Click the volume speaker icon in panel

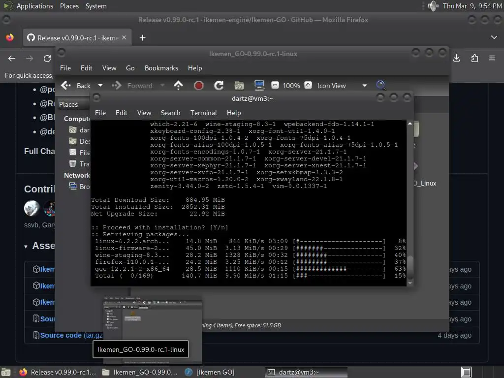(433, 6)
